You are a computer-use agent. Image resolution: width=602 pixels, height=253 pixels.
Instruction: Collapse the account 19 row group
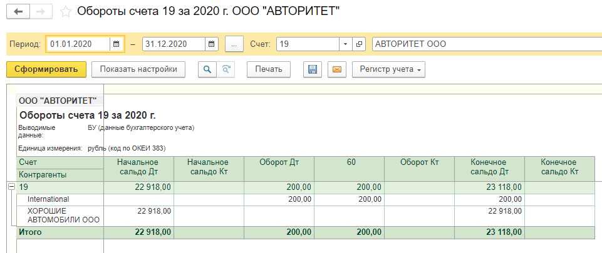tap(11, 187)
